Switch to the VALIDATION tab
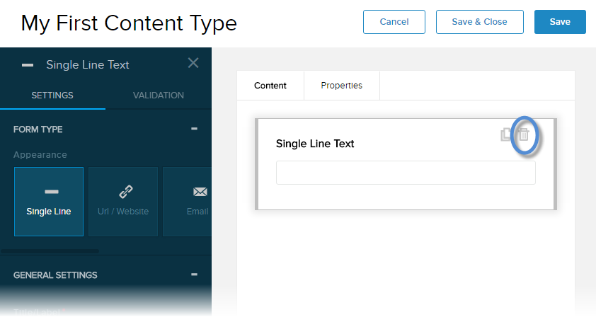The width and height of the screenshot is (596, 317). pyautogui.click(x=158, y=96)
